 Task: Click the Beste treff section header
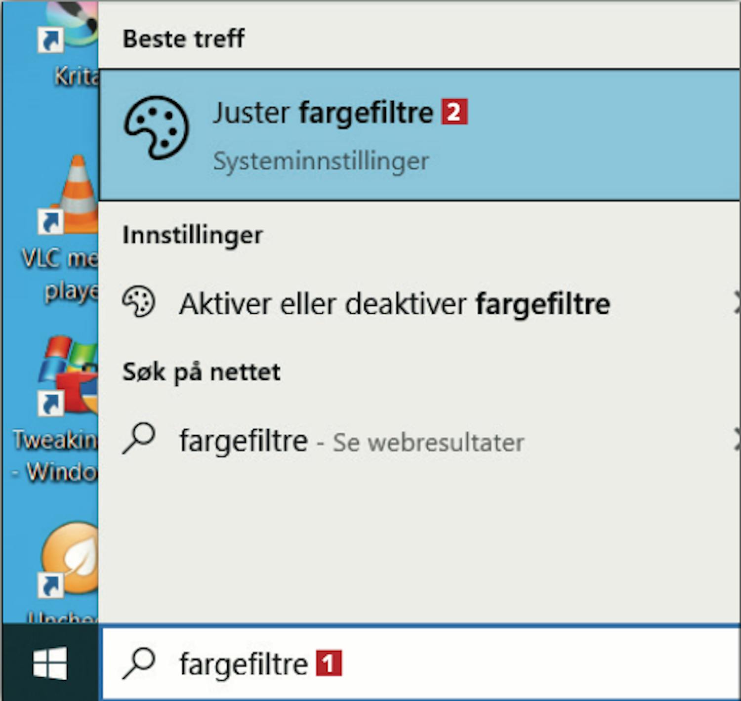(x=183, y=39)
